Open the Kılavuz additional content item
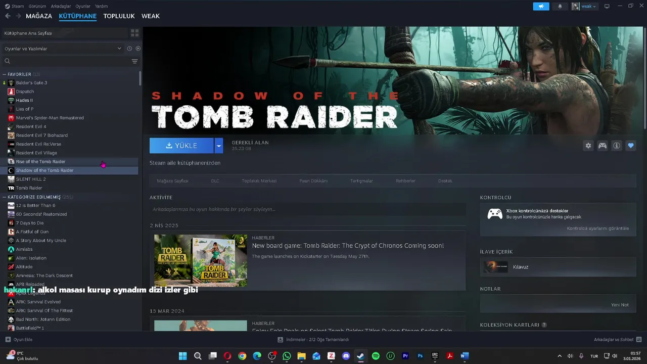The image size is (647, 364). [558, 267]
